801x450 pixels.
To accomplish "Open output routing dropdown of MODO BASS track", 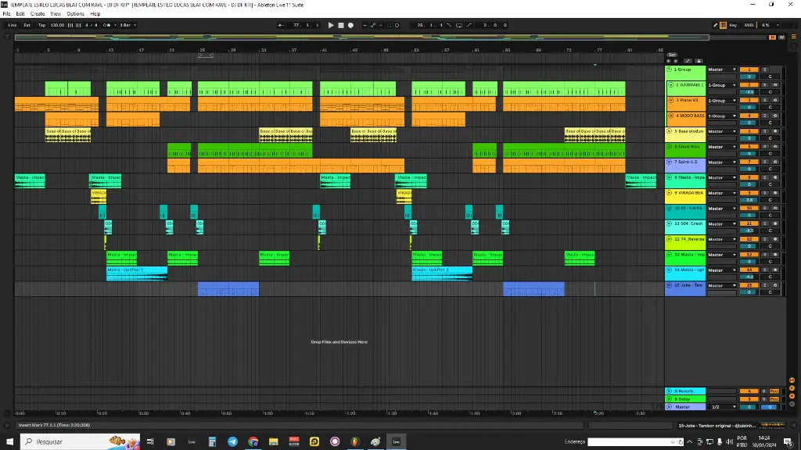I will pos(722,116).
